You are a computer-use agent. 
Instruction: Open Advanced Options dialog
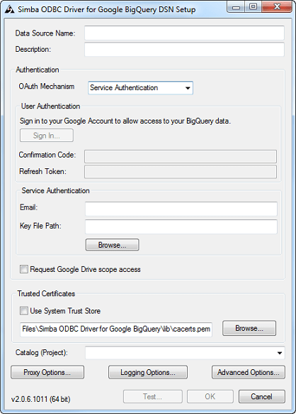(249, 372)
